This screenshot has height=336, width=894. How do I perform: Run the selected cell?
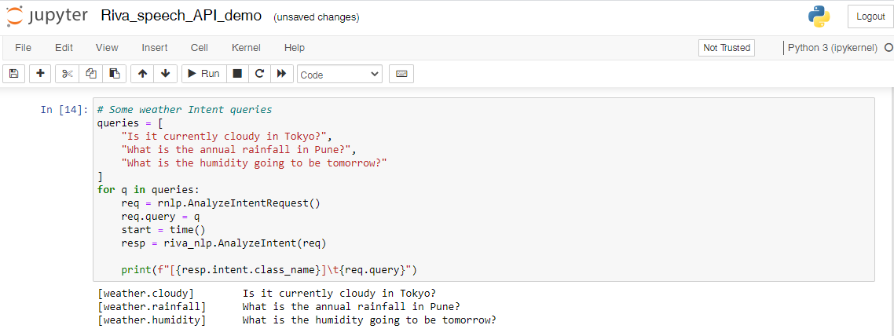204,74
